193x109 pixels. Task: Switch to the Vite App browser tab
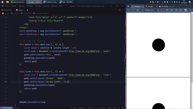click(x=150, y=7)
